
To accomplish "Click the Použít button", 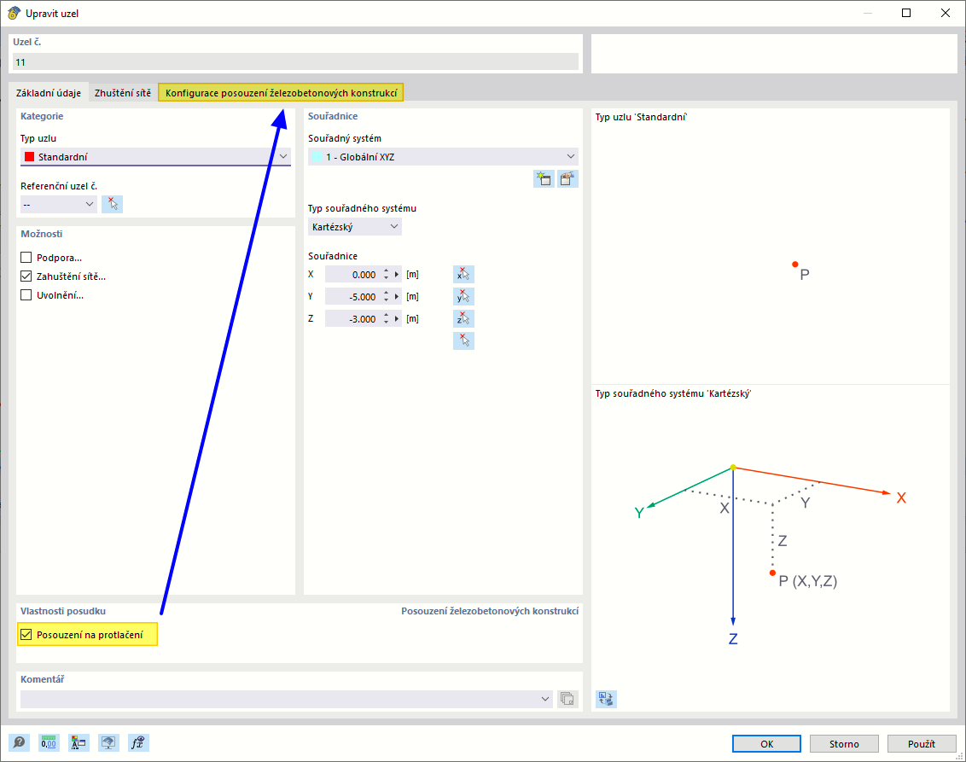I will click(x=922, y=743).
